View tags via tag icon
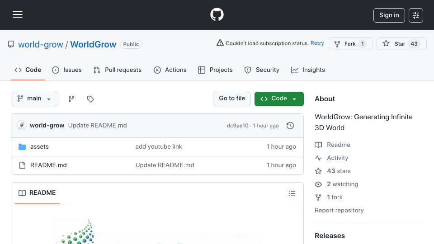 pyautogui.click(x=90, y=99)
